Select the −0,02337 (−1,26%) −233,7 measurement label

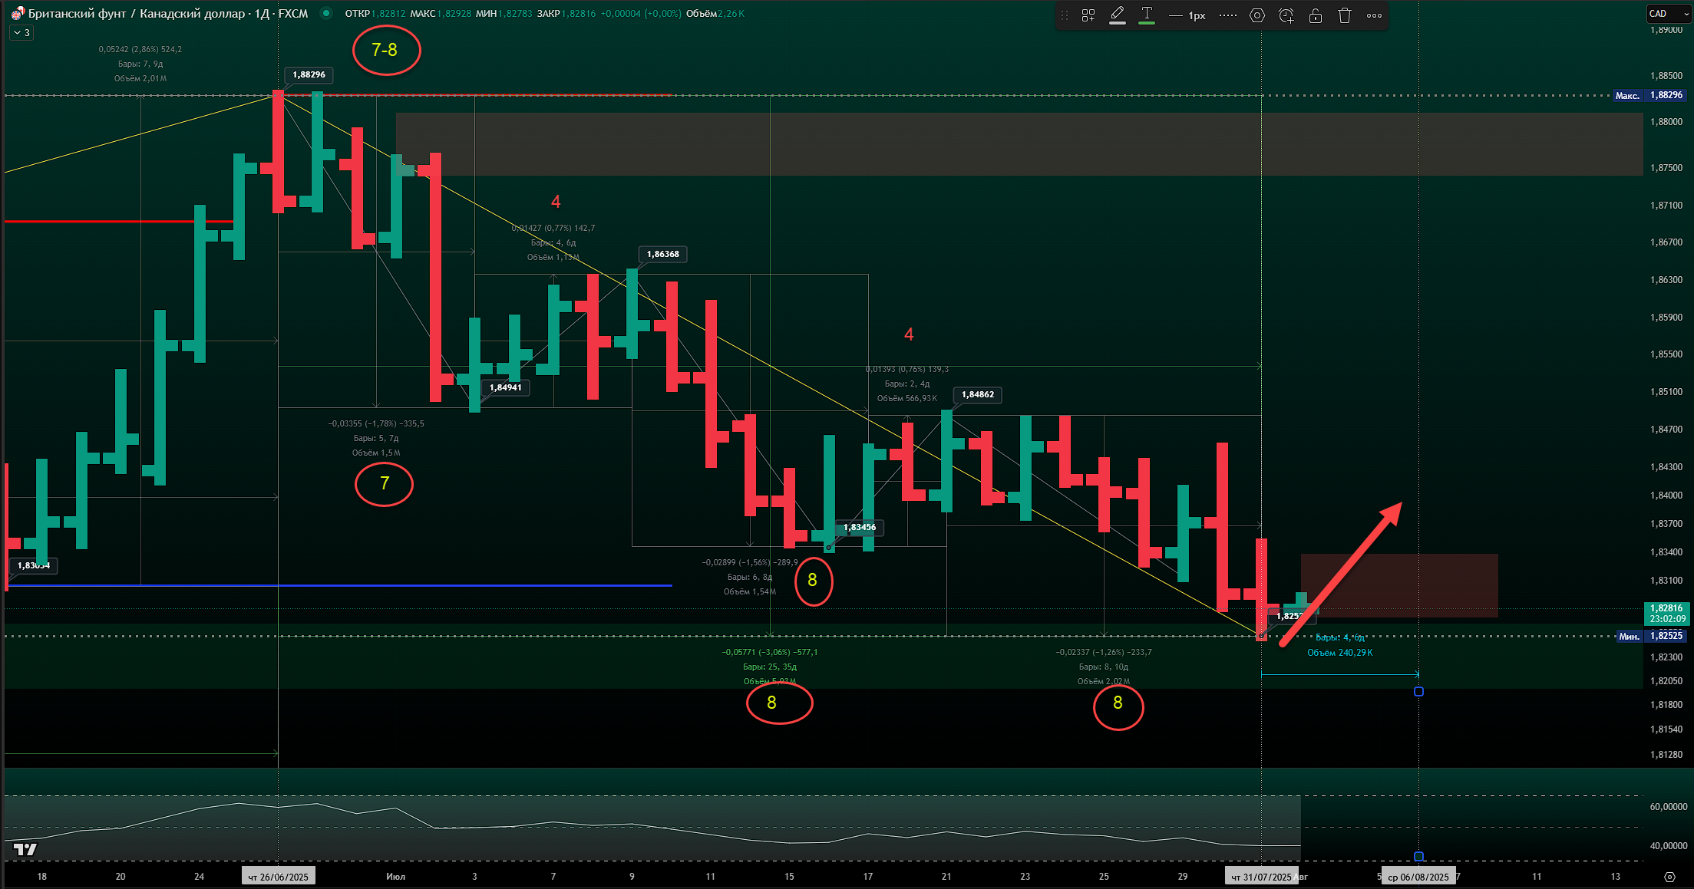tap(1104, 653)
